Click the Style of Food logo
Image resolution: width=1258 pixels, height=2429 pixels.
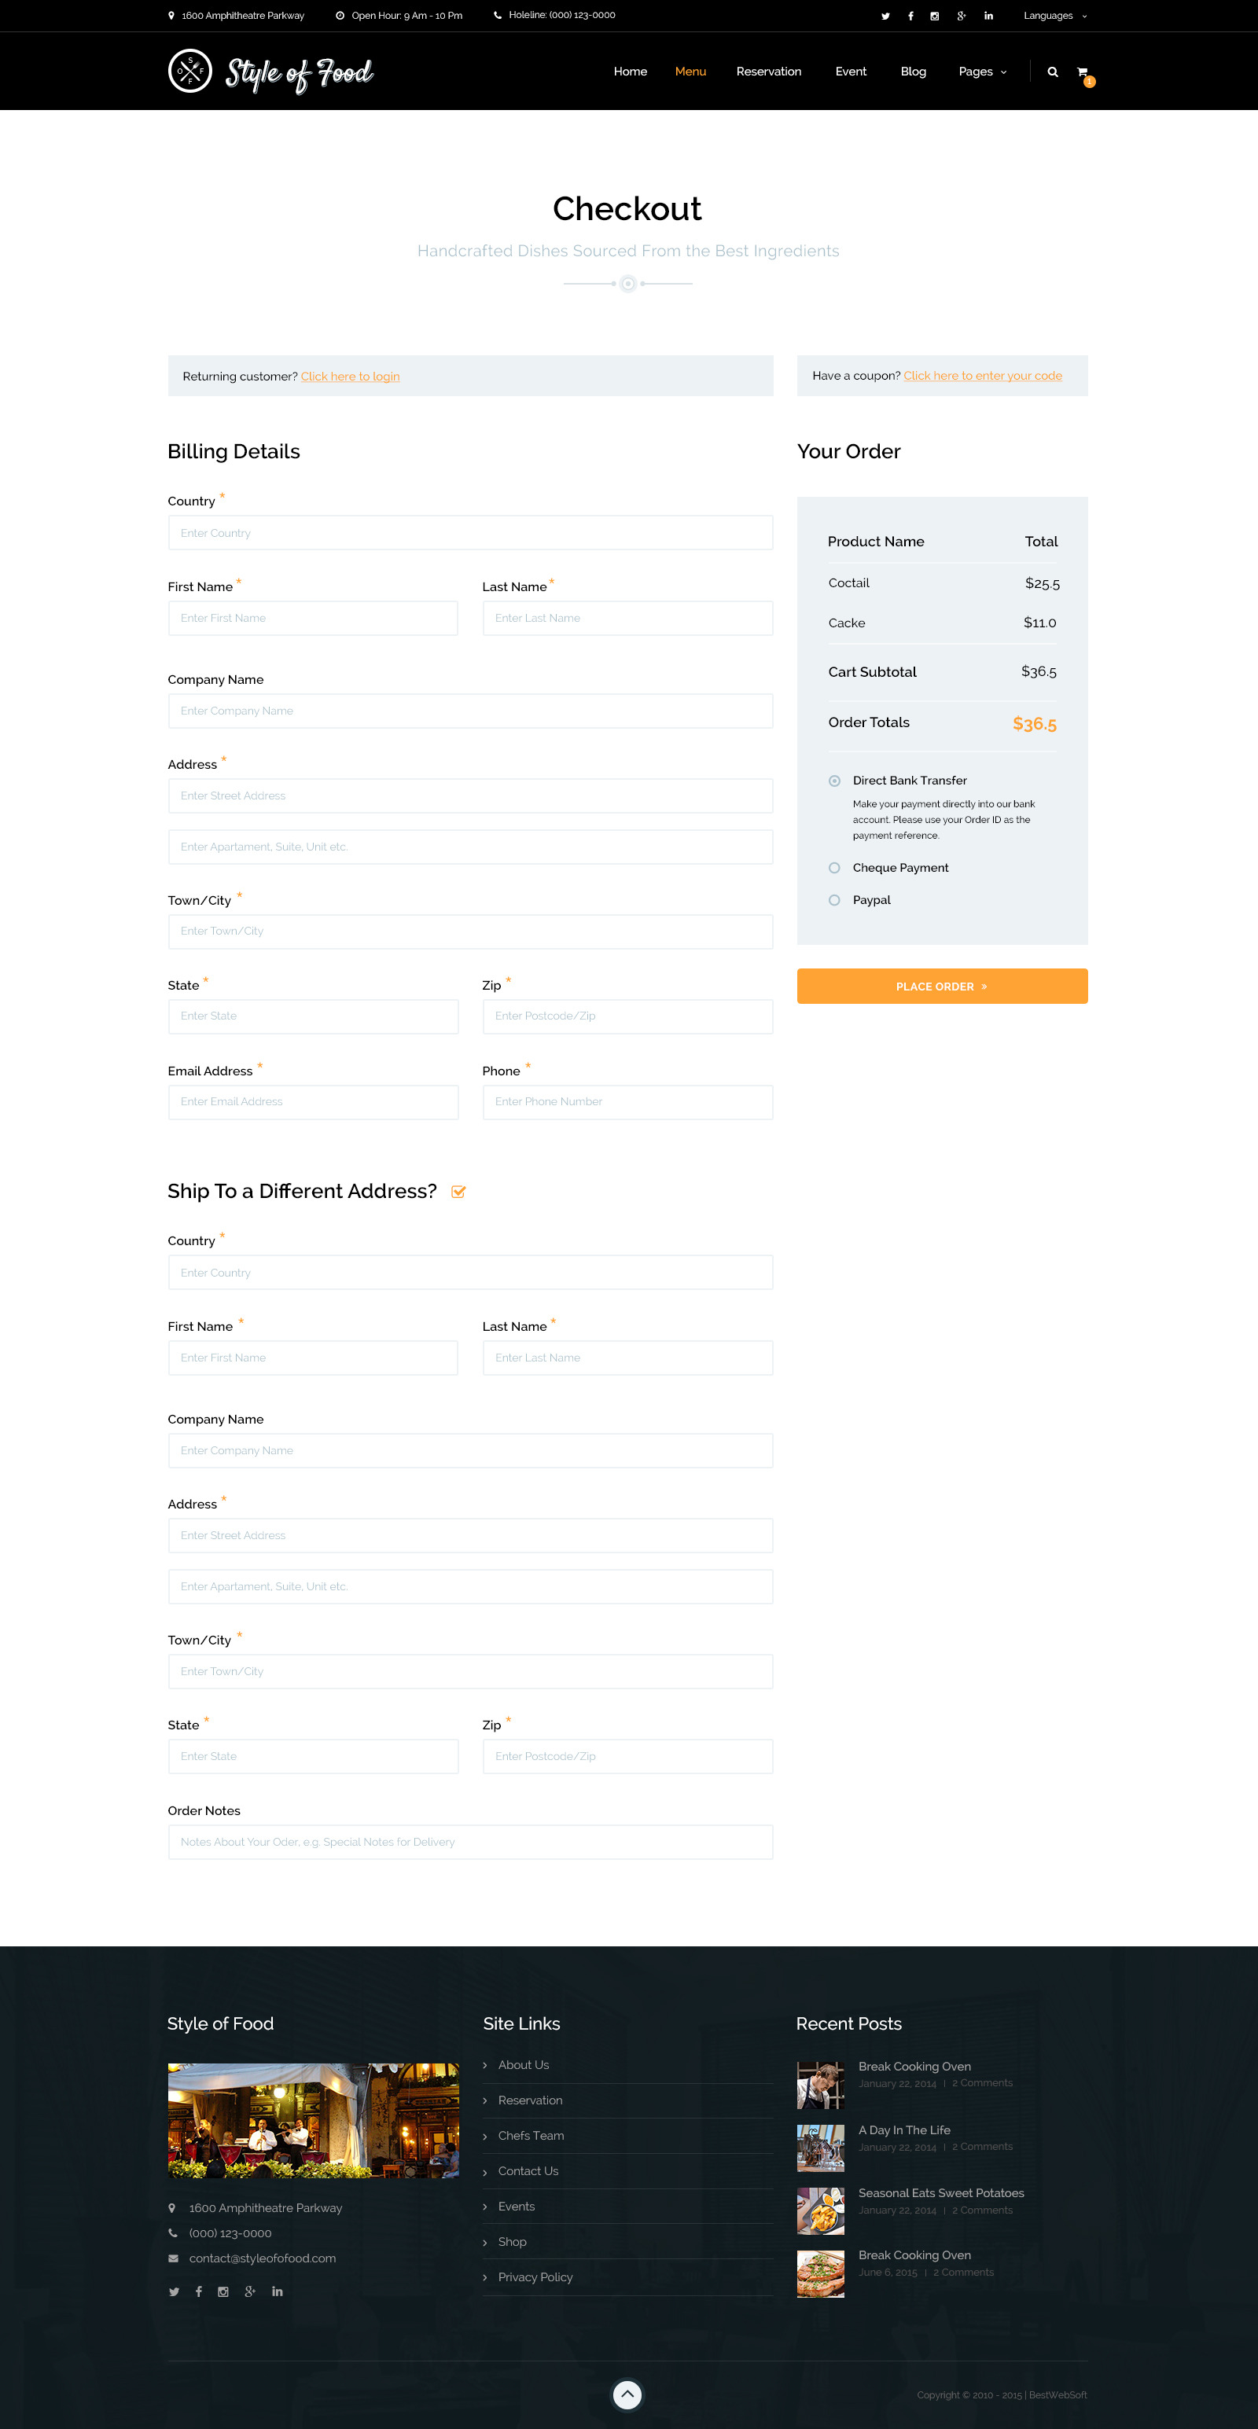270,72
